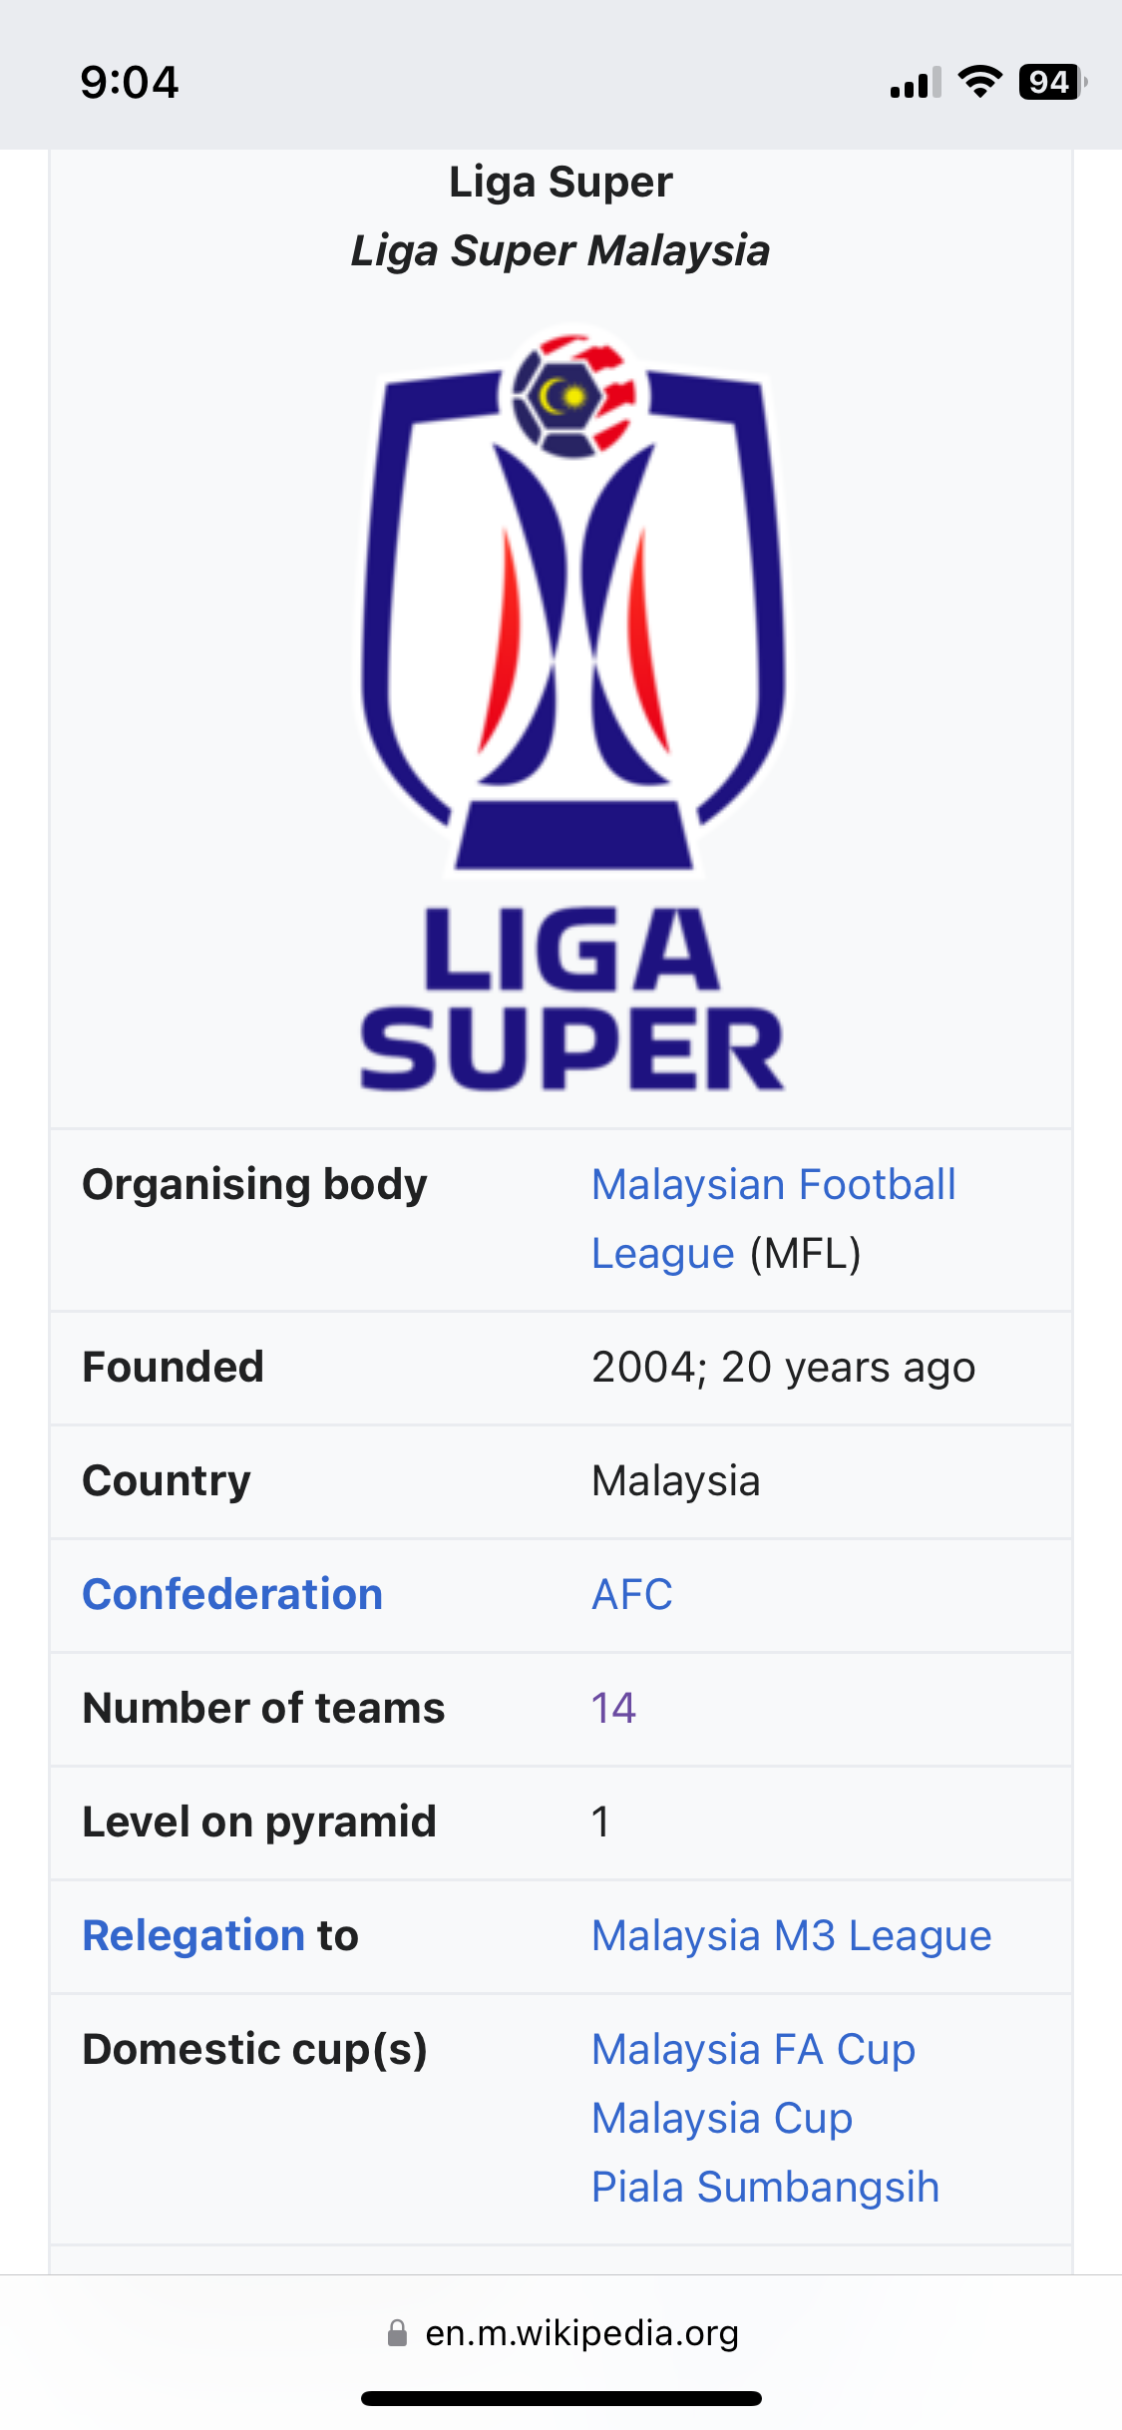Viewport: 1122px width, 2430px height.
Task: Click the 14 teams link
Action: pyautogui.click(x=613, y=1708)
